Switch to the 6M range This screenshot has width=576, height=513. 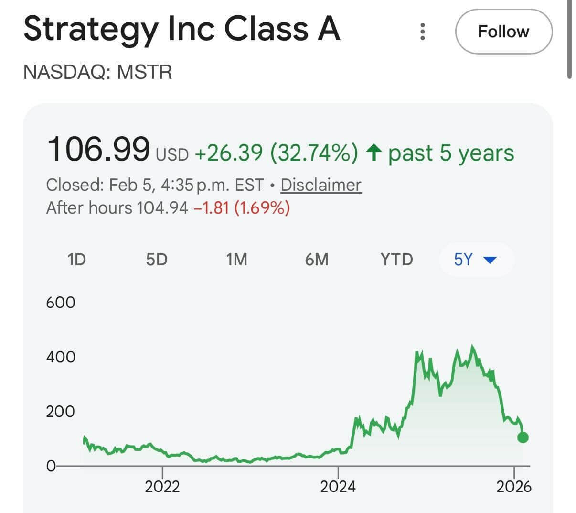click(x=317, y=260)
